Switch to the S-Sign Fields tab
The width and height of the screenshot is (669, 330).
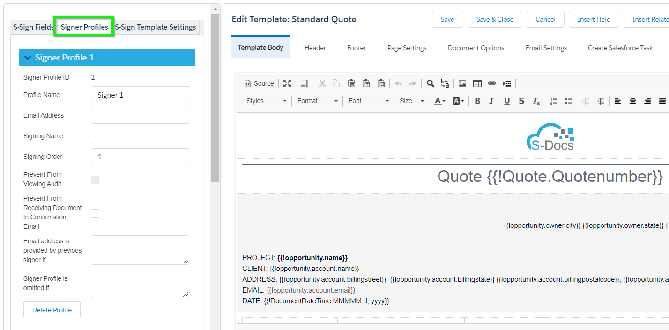33,27
